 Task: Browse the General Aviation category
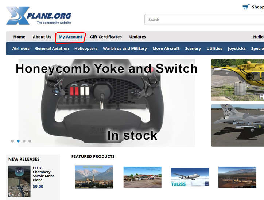coord(52,48)
